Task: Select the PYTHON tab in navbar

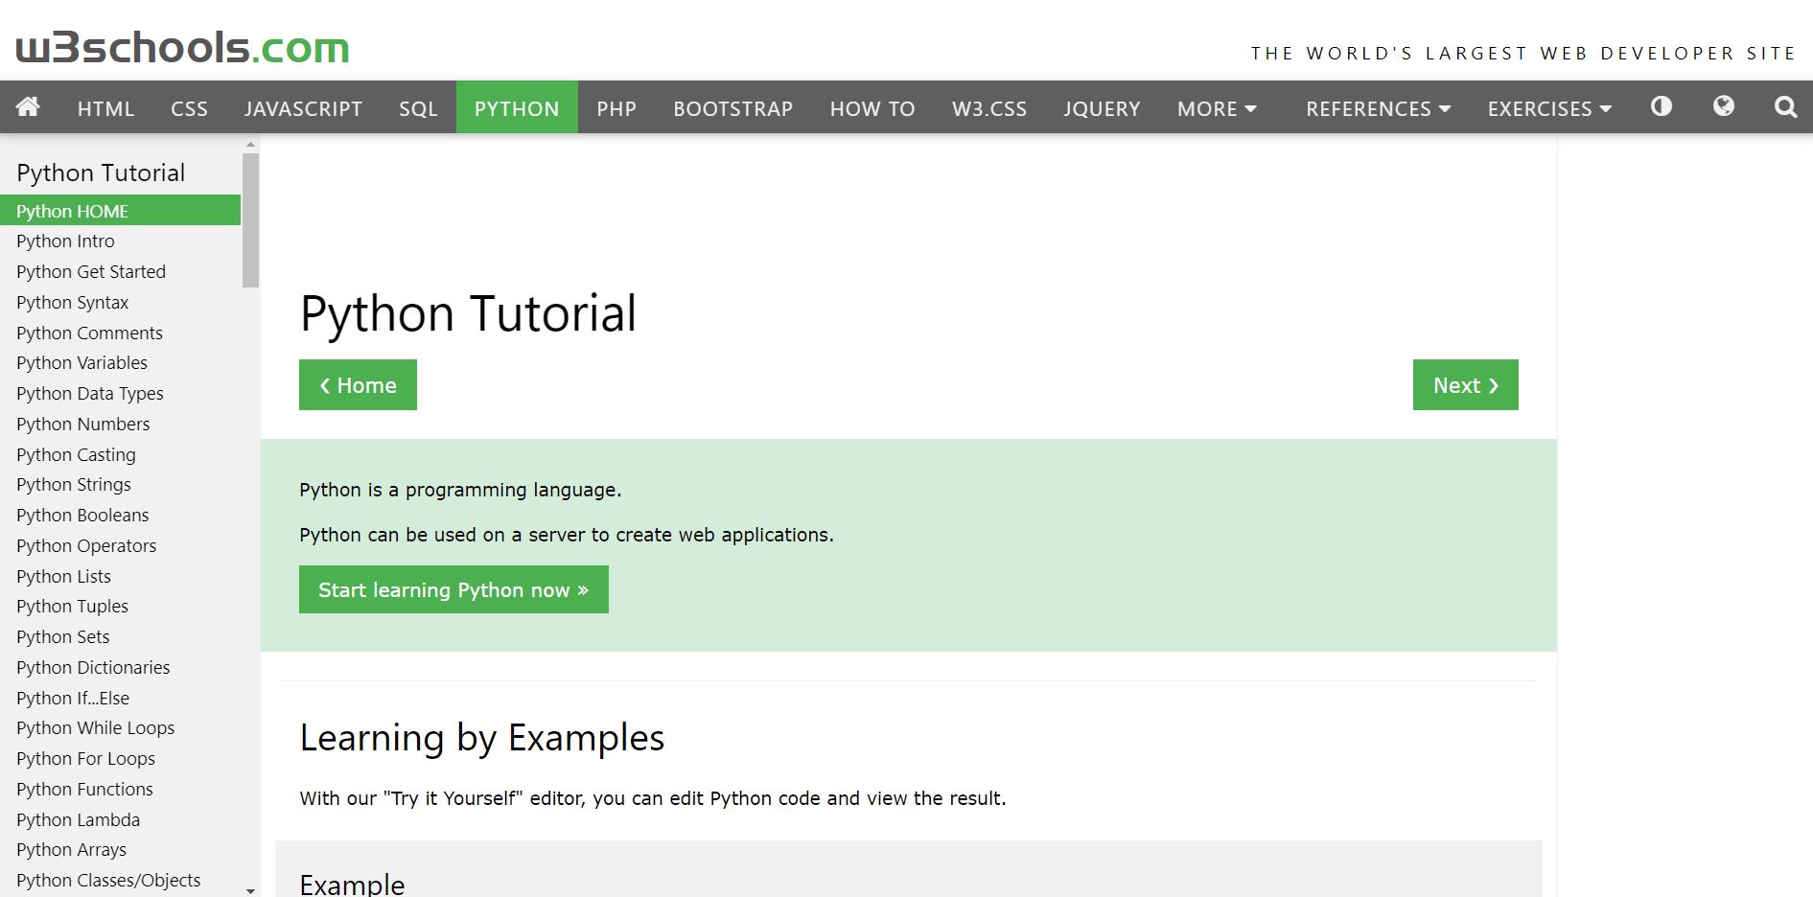Action: pos(517,108)
